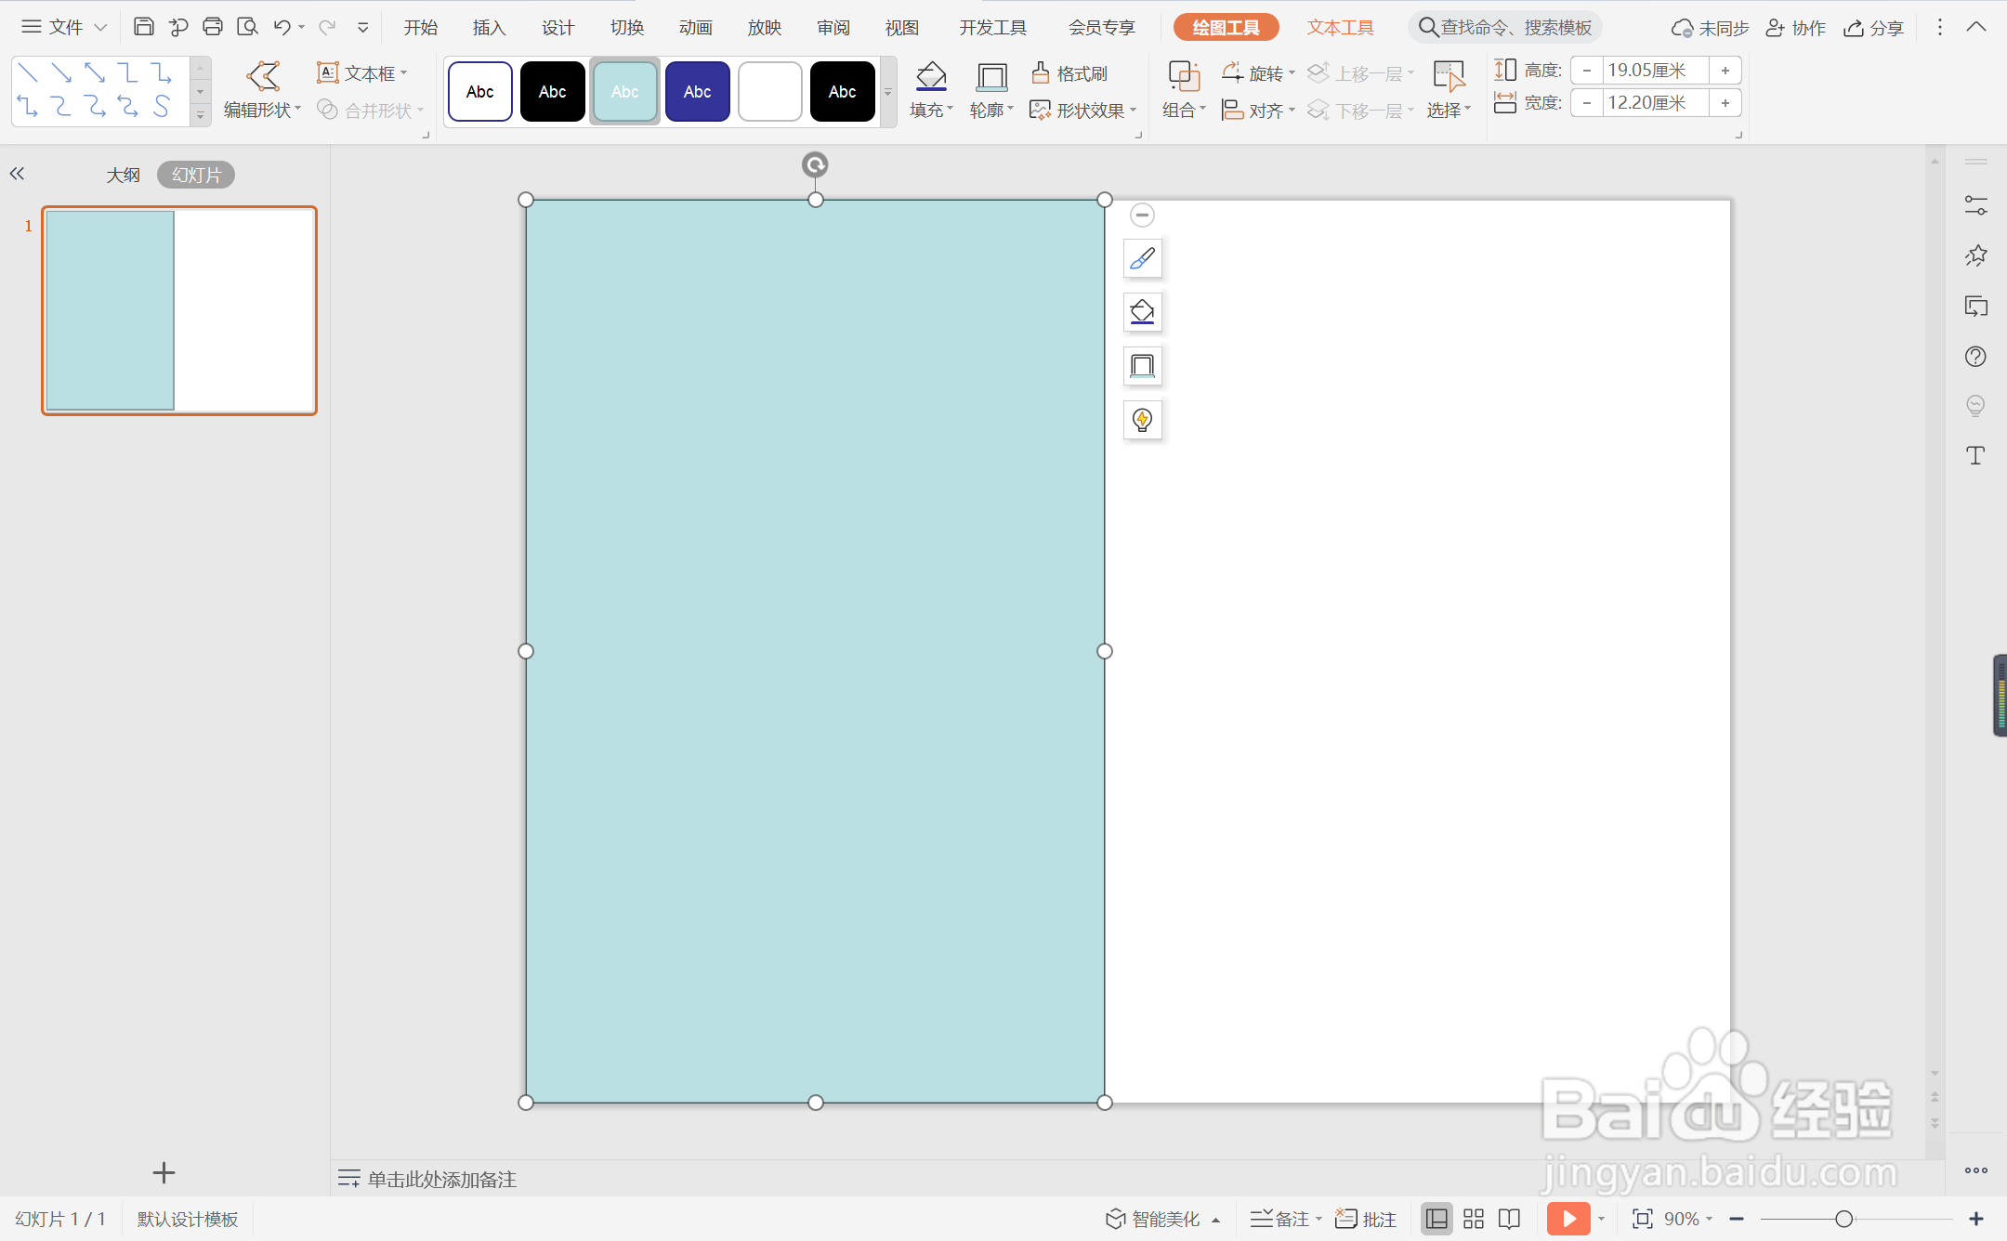The width and height of the screenshot is (2007, 1241).
Task: Open the Selection (选择) pane icon
Action: point(1449,76)
